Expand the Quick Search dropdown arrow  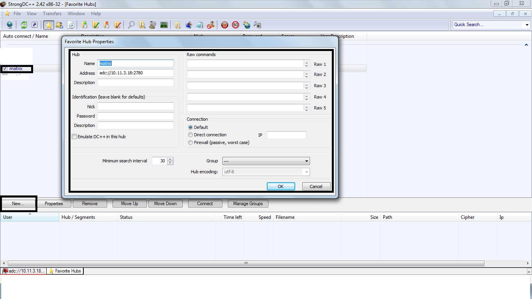pyautogui.click(x=527, y=25)
